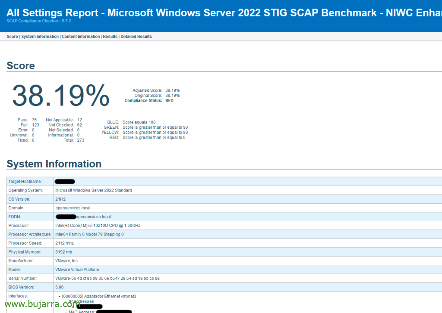Image resolution: width=442 pixels, height=313 pixels.
Task: Select the Fail count of 123
Action: pyautogui.click(x=35, y=125)
